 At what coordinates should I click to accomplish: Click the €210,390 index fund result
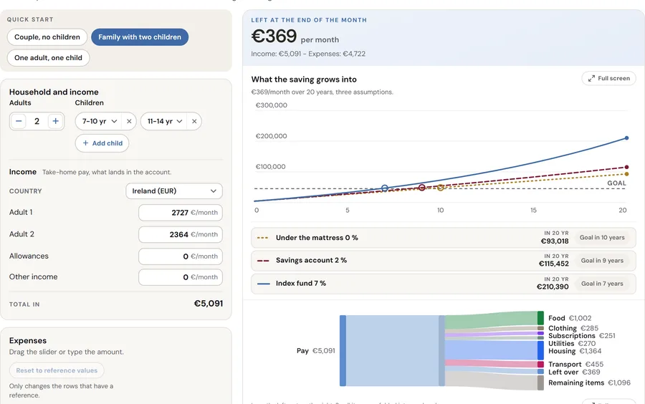coord(553,287)
